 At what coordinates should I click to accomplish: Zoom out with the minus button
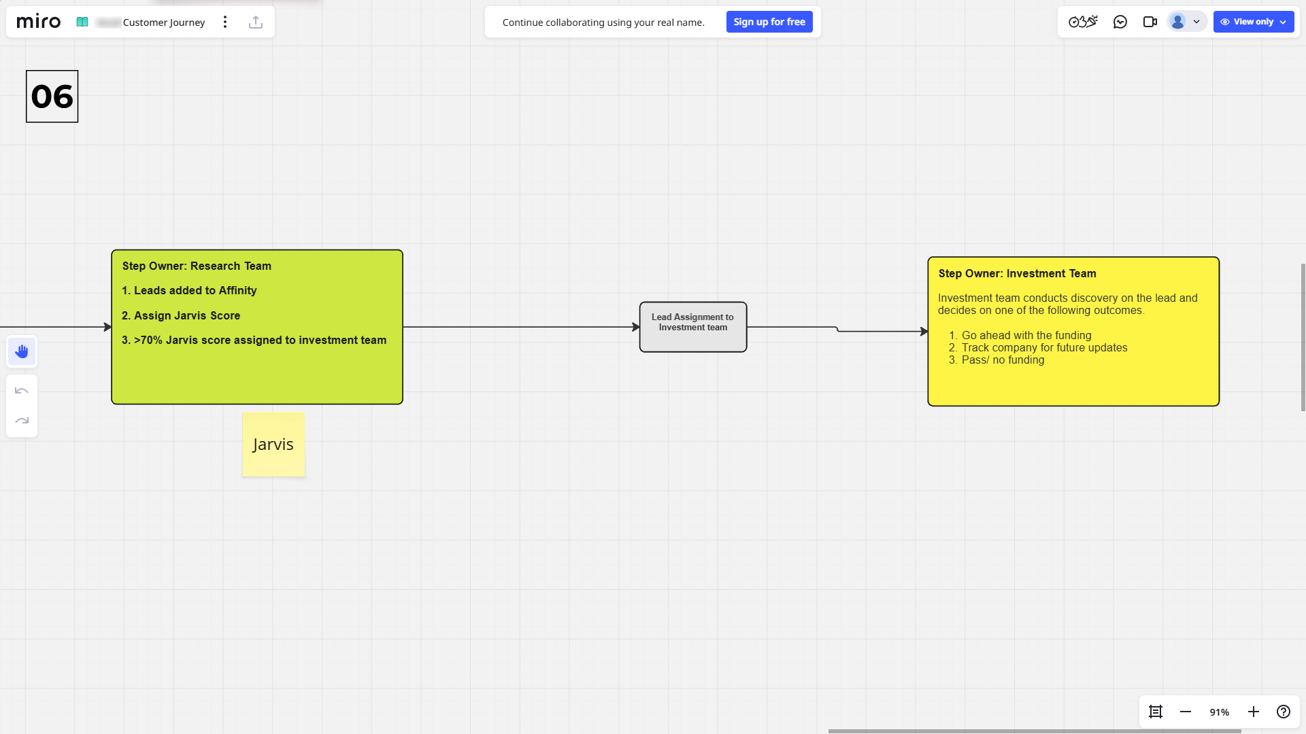click(x=1186, y=712)
